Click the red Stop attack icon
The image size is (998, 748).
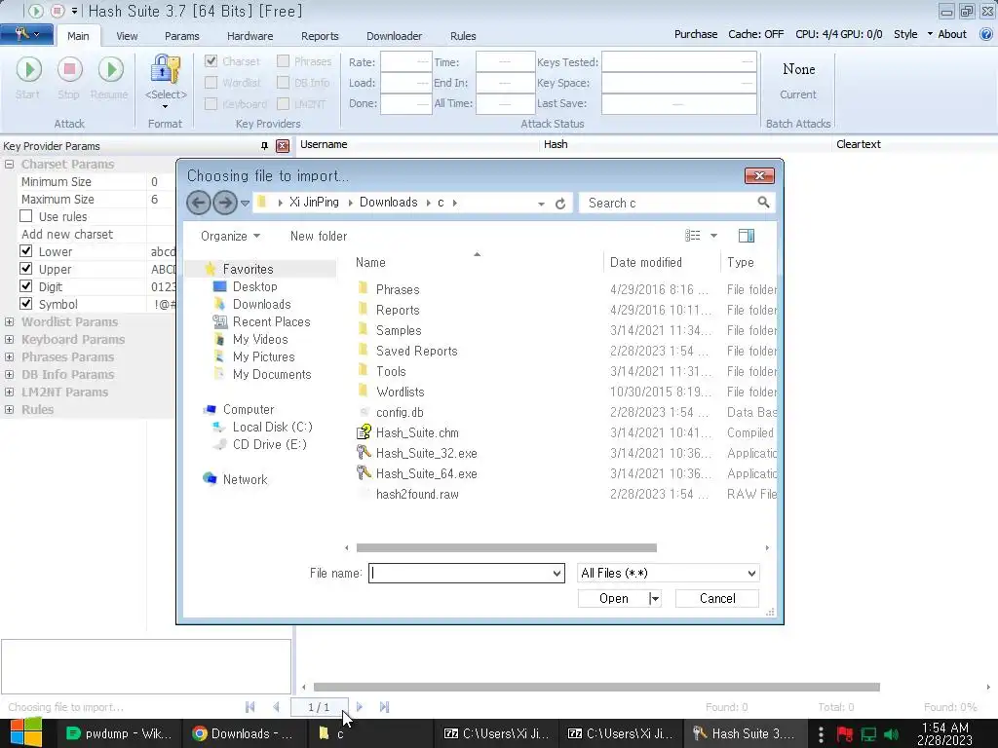(x=69, y=69)
